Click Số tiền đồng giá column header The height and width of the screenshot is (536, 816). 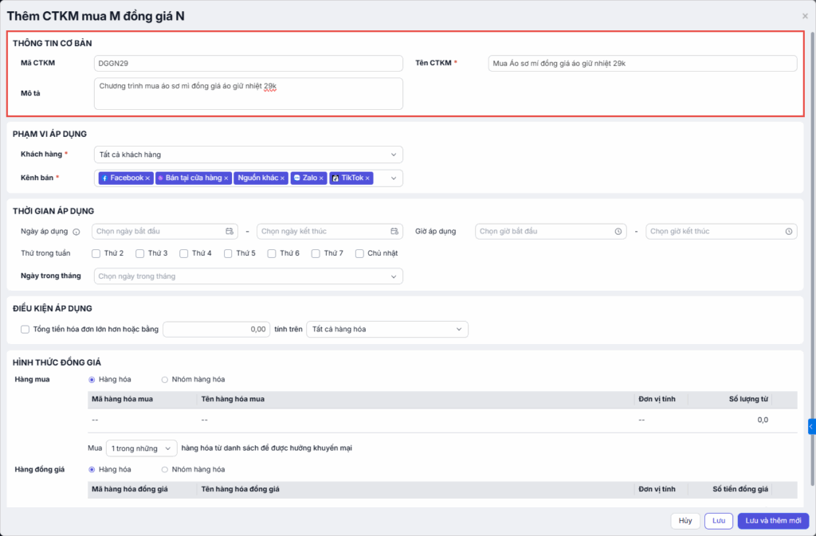(x=740, y=489)
